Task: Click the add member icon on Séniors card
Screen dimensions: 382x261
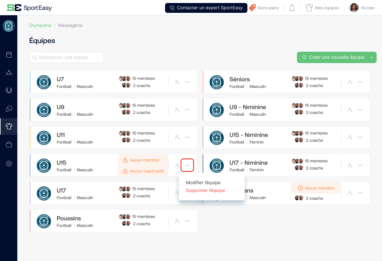Action: [350, 82]
